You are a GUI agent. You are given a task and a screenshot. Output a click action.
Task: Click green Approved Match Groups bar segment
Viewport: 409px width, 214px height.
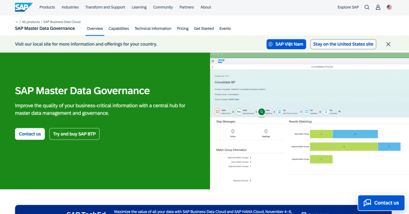click(x=344, y=146)
